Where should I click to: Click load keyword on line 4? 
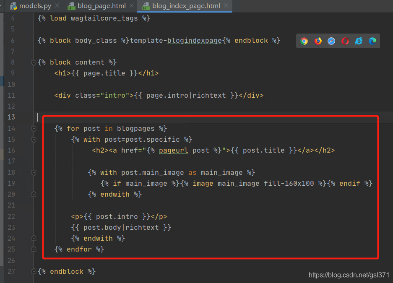coord(58,18)
